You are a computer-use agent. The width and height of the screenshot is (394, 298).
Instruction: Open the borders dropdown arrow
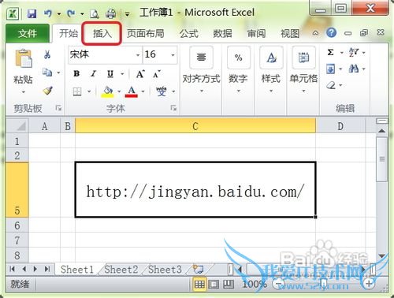coord(89,91)
